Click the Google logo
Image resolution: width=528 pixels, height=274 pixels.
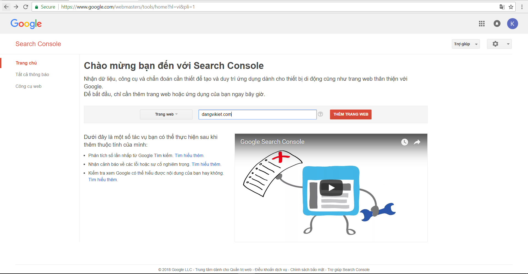26,24
